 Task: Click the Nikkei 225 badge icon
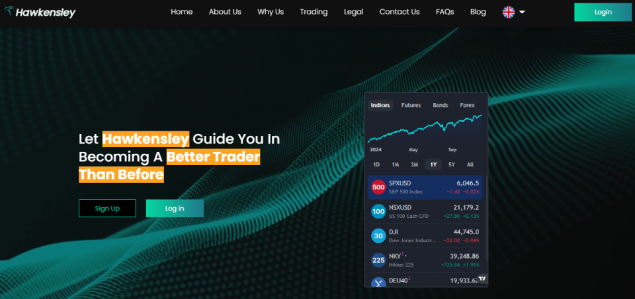click(x=378, y=260)
